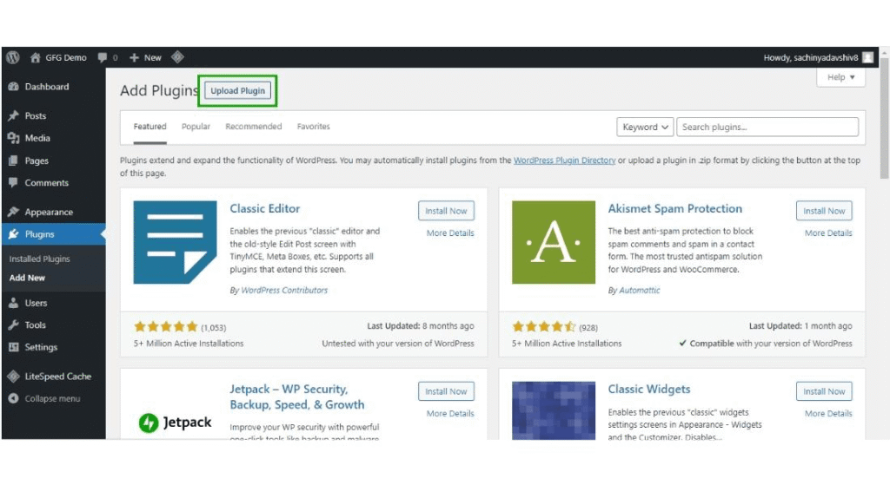
Task: Click the Pages icon in sidebar
Action: click(x=14, y=161)
